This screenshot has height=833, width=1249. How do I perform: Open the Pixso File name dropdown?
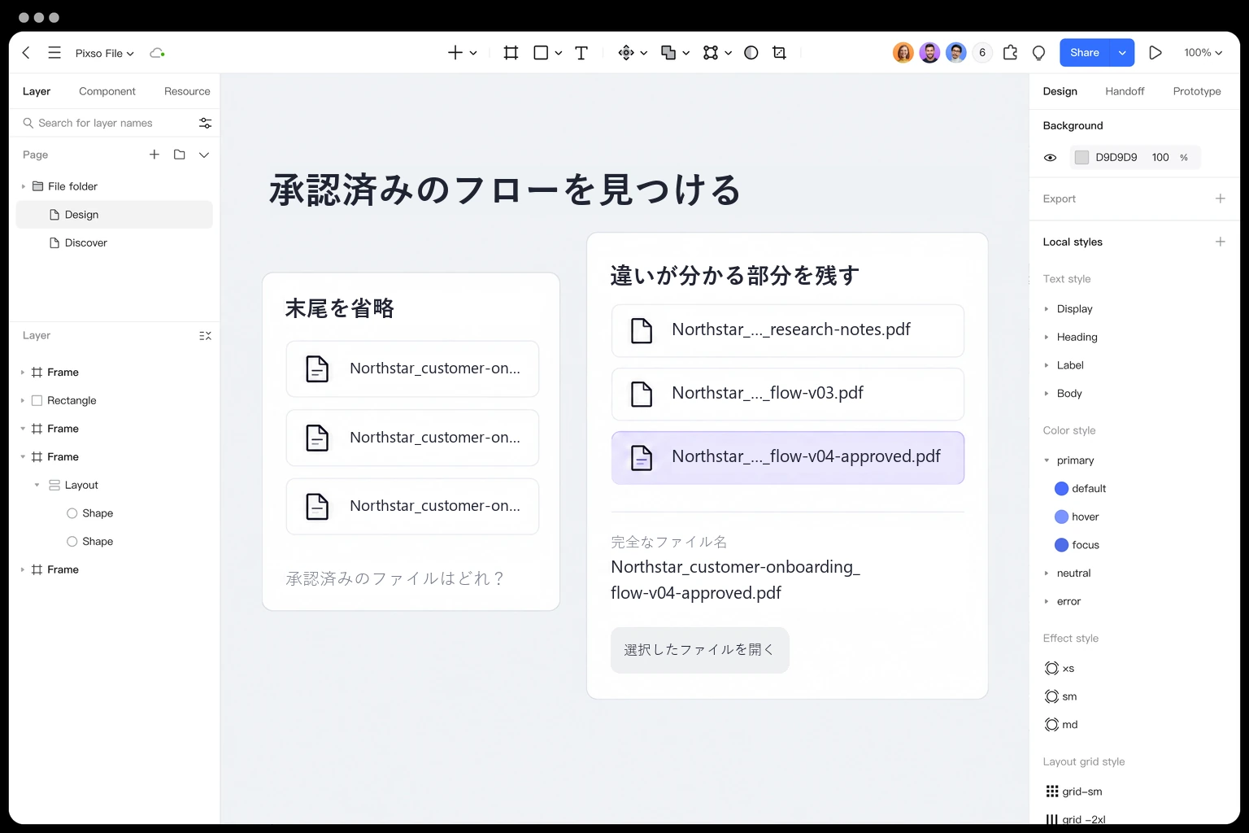point(105,53)
